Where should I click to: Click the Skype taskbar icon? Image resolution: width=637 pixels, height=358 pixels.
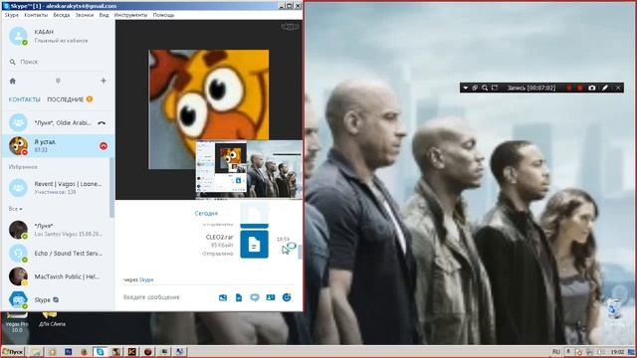pos(100,352)
